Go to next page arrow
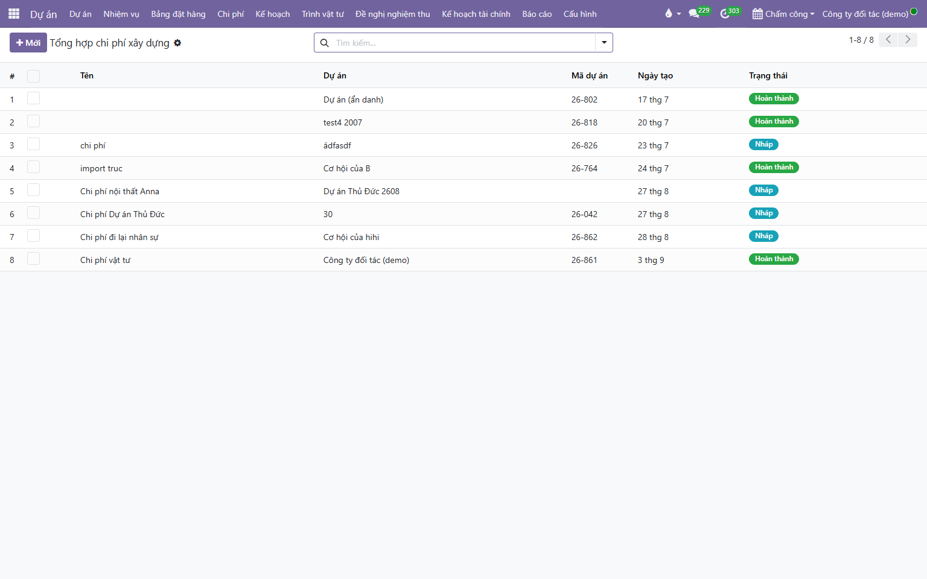The image size is (927, 579). 908,40
